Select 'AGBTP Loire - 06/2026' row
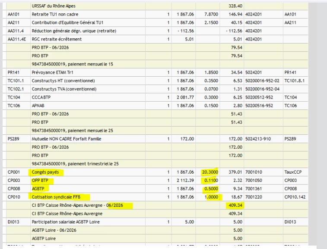Viewport: 327px width, 249px height. (155, 230)
